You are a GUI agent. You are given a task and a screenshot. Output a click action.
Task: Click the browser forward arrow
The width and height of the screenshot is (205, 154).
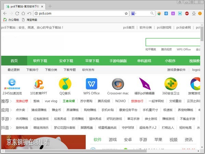tap(11, 13)
